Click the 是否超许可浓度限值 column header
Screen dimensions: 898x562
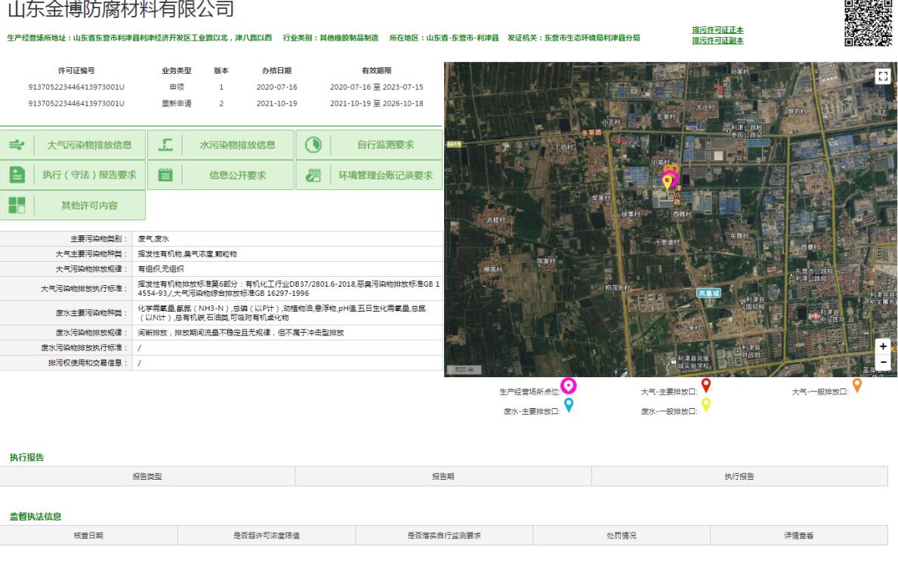tap(267, 536)
